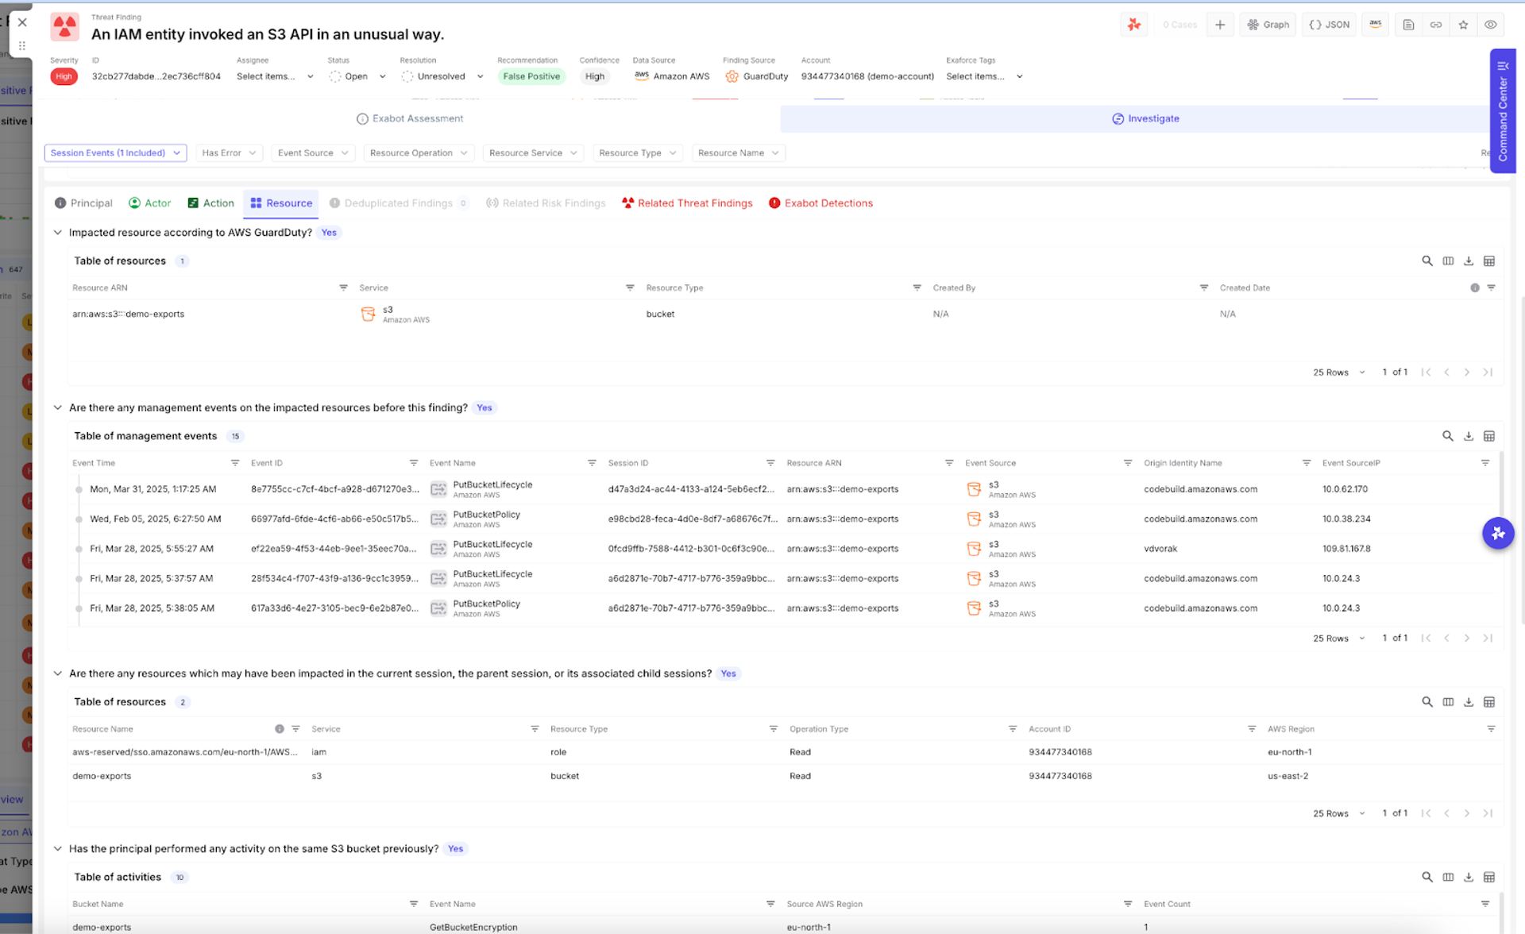Screen dimensions: 1525x934
Task: Toggle columns in first Table of resources
Action: pyautogui.click(x=1448, y=261)
